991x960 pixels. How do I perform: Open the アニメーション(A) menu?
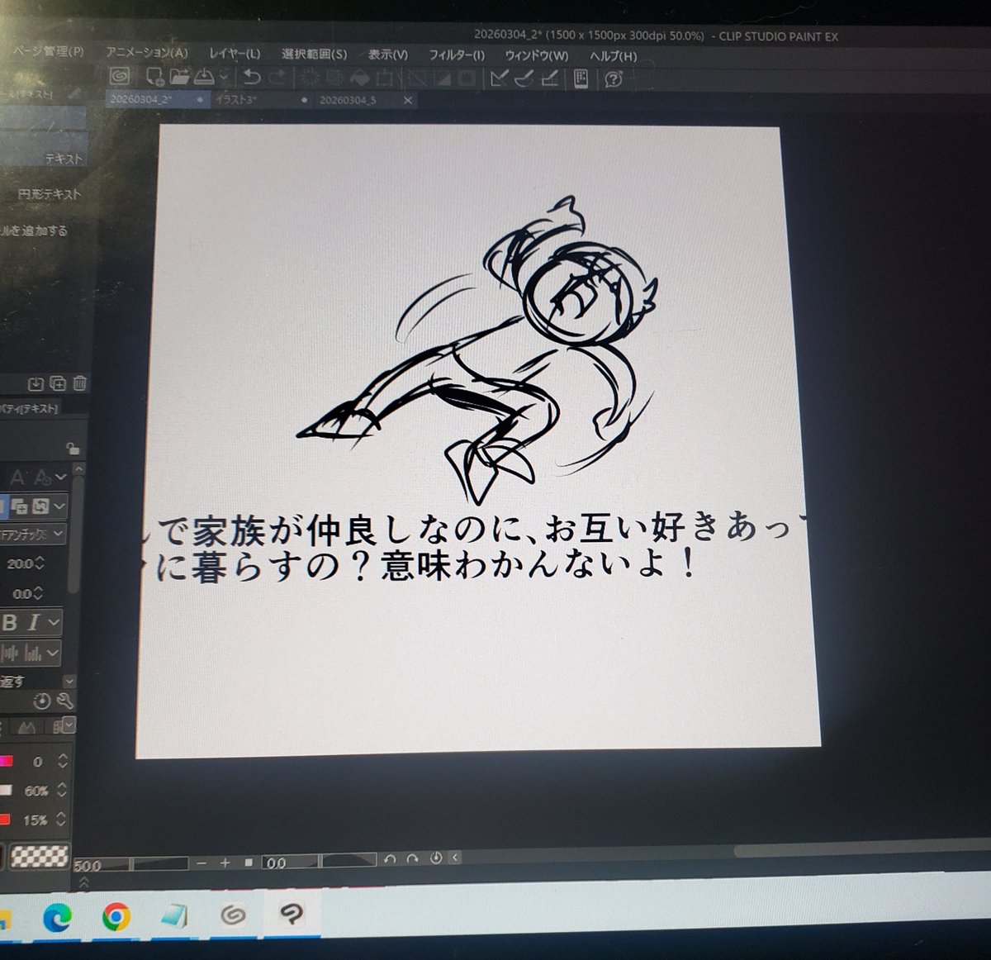click(x=147, y=52)
